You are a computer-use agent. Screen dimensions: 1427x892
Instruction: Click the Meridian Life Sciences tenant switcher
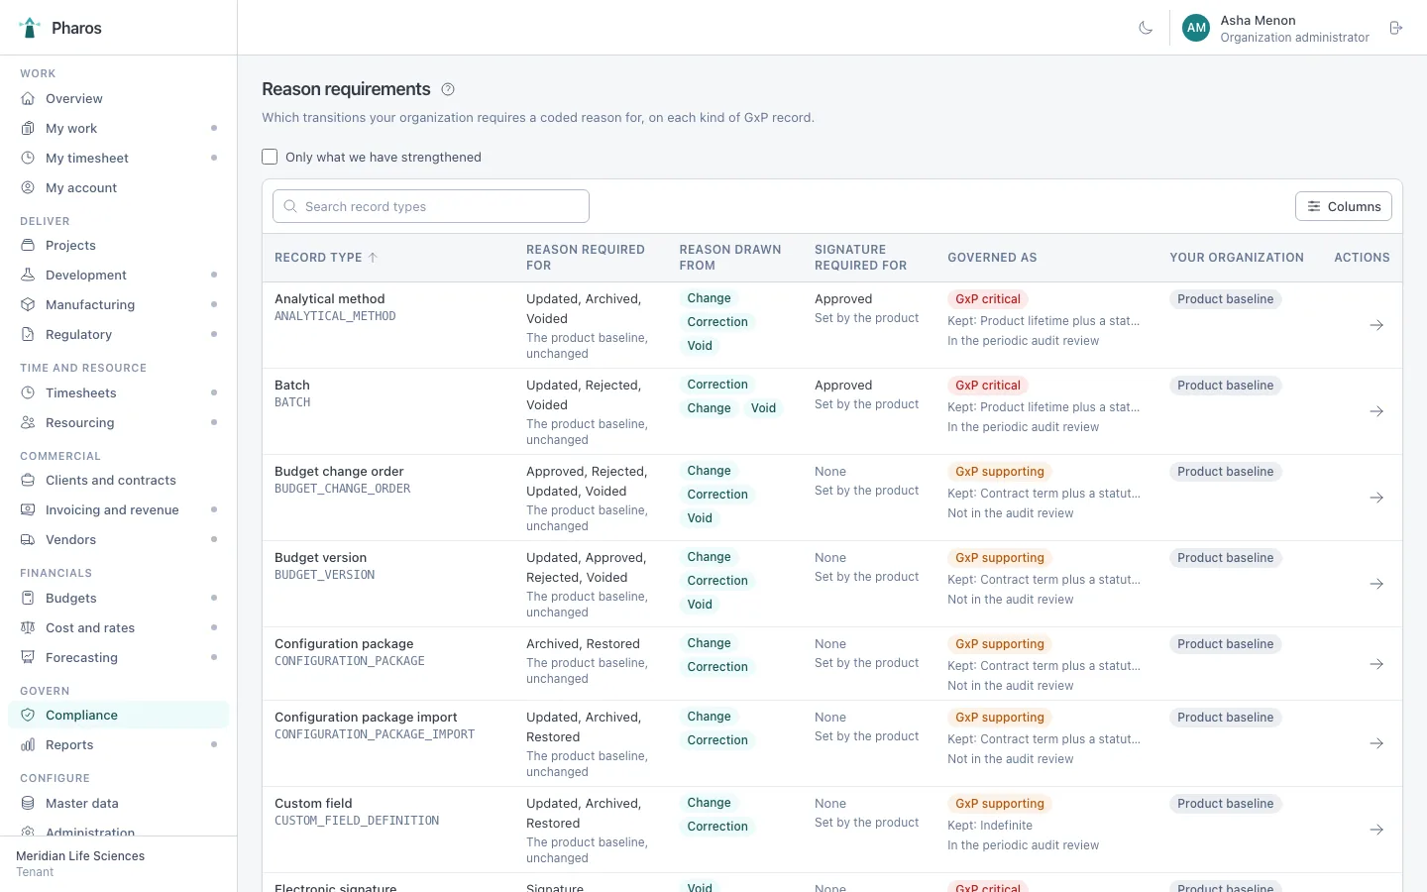118,863
